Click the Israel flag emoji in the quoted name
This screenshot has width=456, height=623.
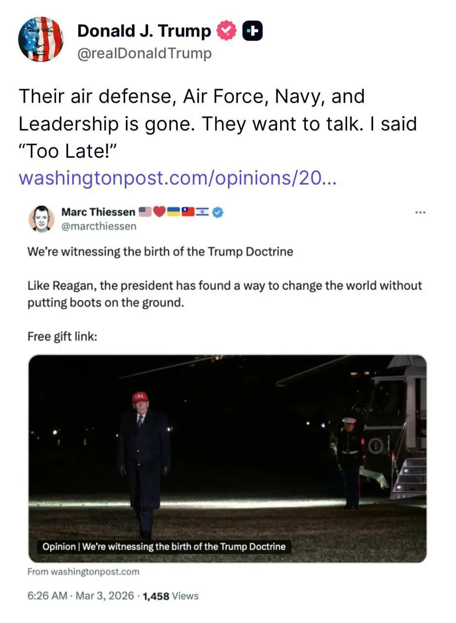[202, 212]
